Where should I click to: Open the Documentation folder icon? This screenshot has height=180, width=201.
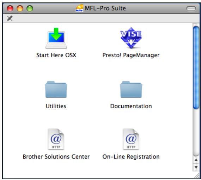pyautogui.click(x=131, y=89)
